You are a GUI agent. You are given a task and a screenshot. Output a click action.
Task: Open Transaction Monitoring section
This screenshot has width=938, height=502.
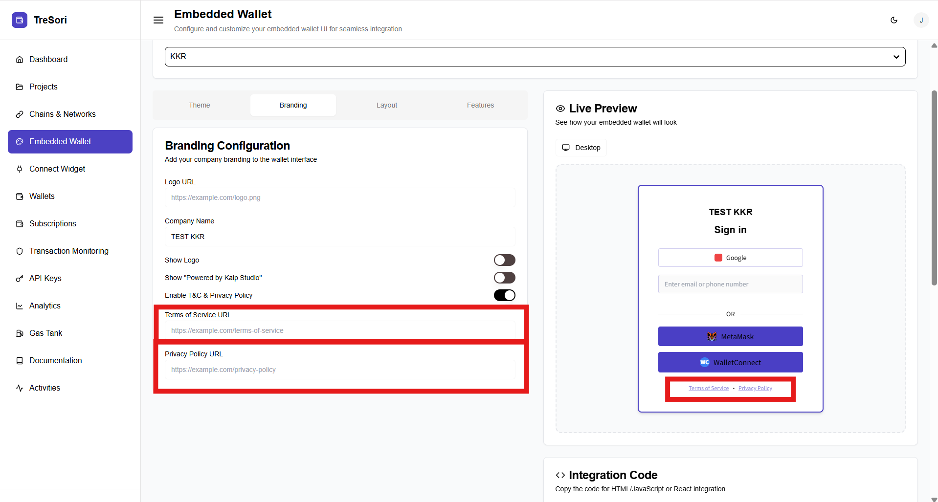tap(68, 251)
